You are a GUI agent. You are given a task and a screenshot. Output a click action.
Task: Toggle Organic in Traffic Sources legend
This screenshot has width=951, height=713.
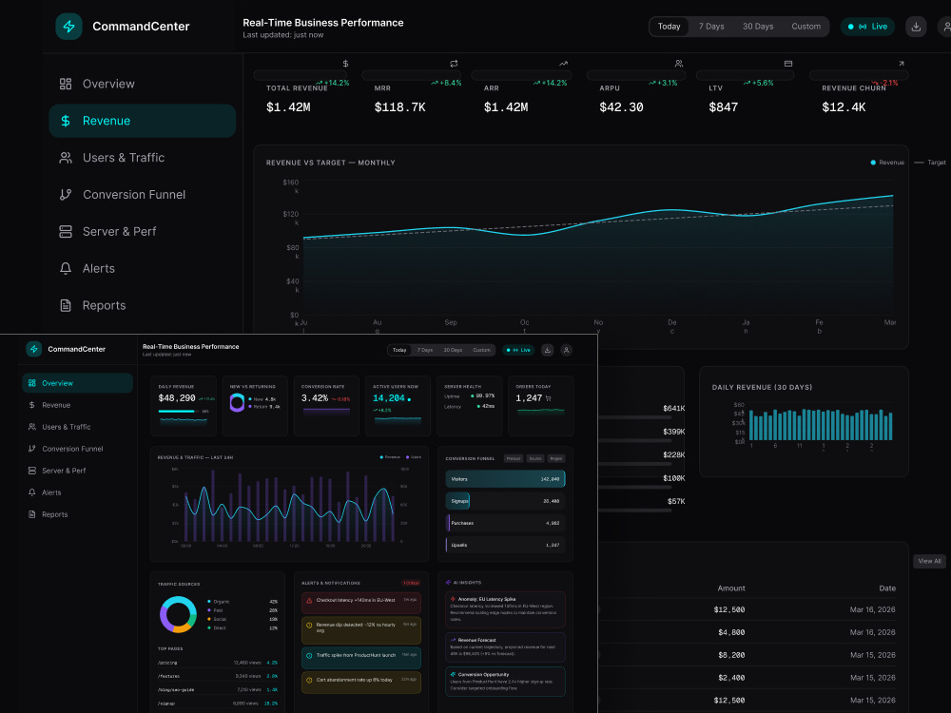pyautogui.click(x=219, y=602)
